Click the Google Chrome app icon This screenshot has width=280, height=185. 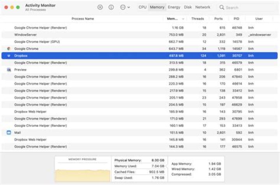tap(9, 48)
